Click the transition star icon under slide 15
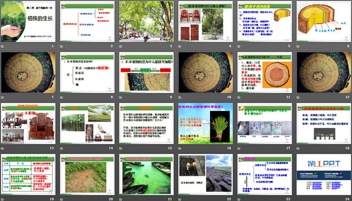This screenshot has width=352, height=201. pos(121,148)
